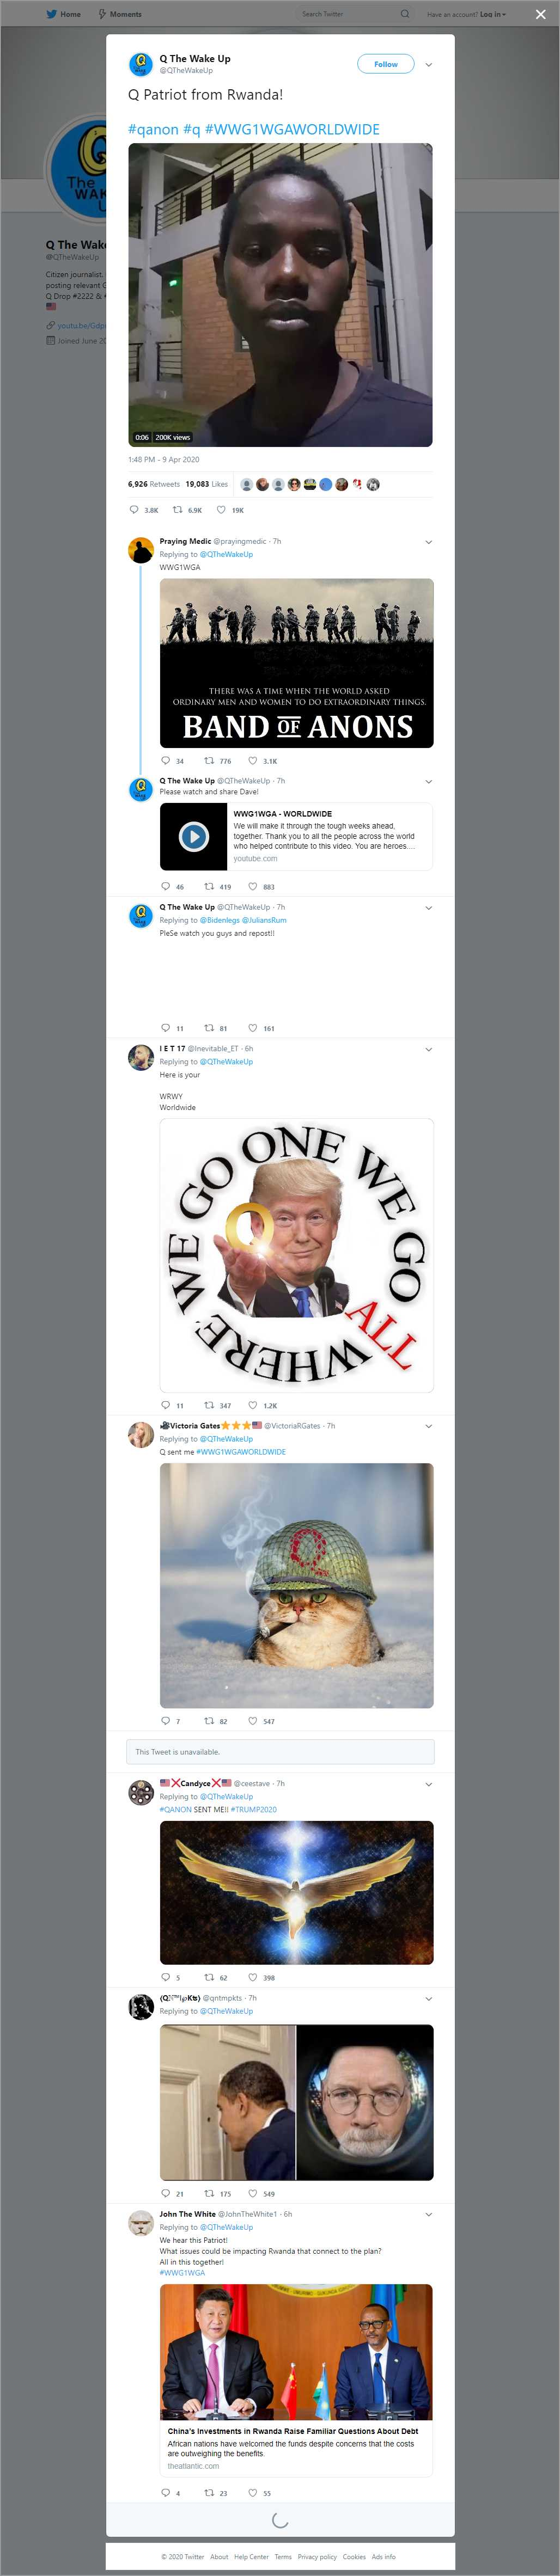Expand the main tweet's options chevron
560x2576 pixels.
point(429,64)
